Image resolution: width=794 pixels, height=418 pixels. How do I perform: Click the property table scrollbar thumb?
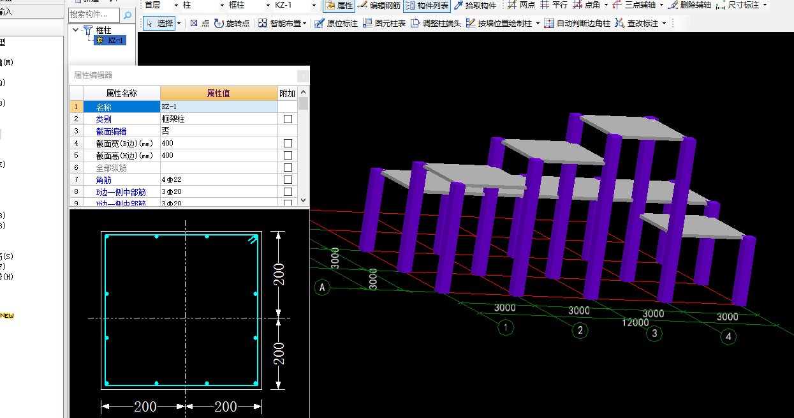304,103
